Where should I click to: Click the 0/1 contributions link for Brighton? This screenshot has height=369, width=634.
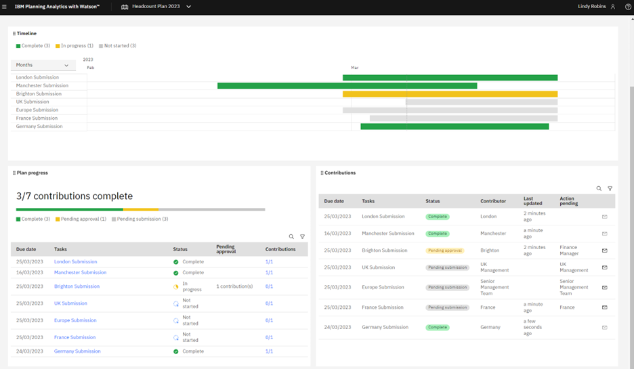[269, 286]
